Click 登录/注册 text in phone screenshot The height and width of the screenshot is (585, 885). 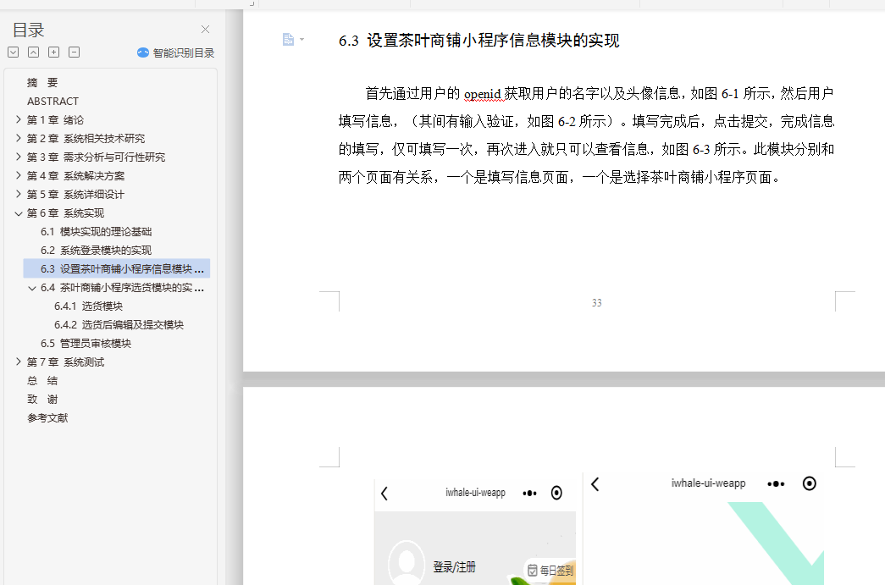(x=454, y=567)
